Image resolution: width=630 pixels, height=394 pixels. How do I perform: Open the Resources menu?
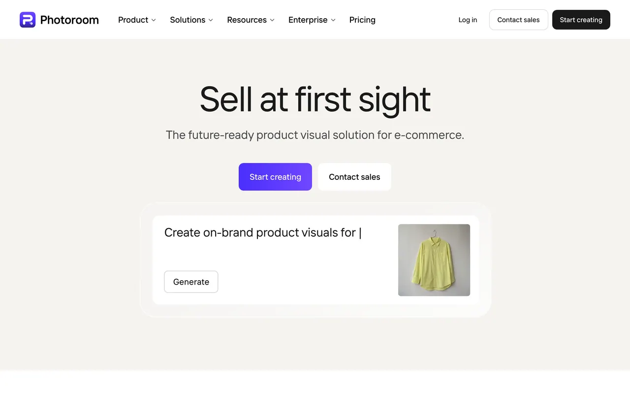tap(251, 20)
